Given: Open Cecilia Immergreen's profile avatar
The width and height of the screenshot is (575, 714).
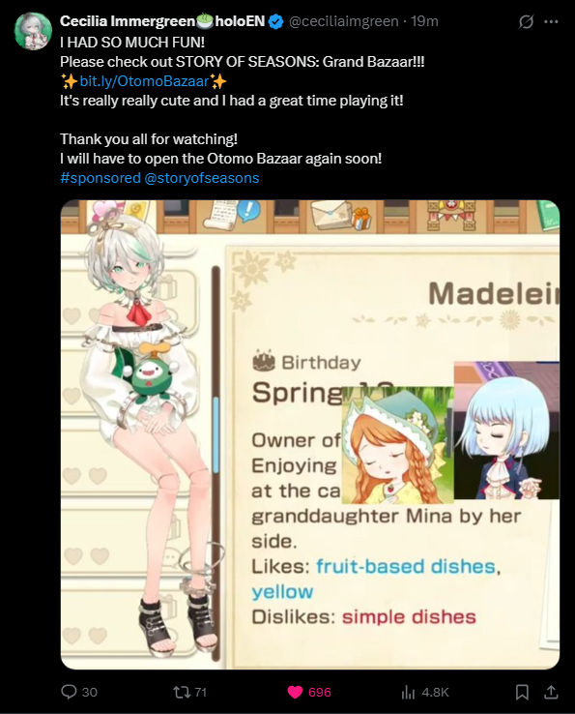Looking at the screenshot, I should 32,31.
